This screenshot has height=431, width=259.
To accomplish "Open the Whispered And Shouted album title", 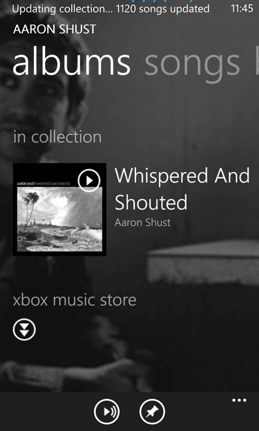I will coord(182,189).
